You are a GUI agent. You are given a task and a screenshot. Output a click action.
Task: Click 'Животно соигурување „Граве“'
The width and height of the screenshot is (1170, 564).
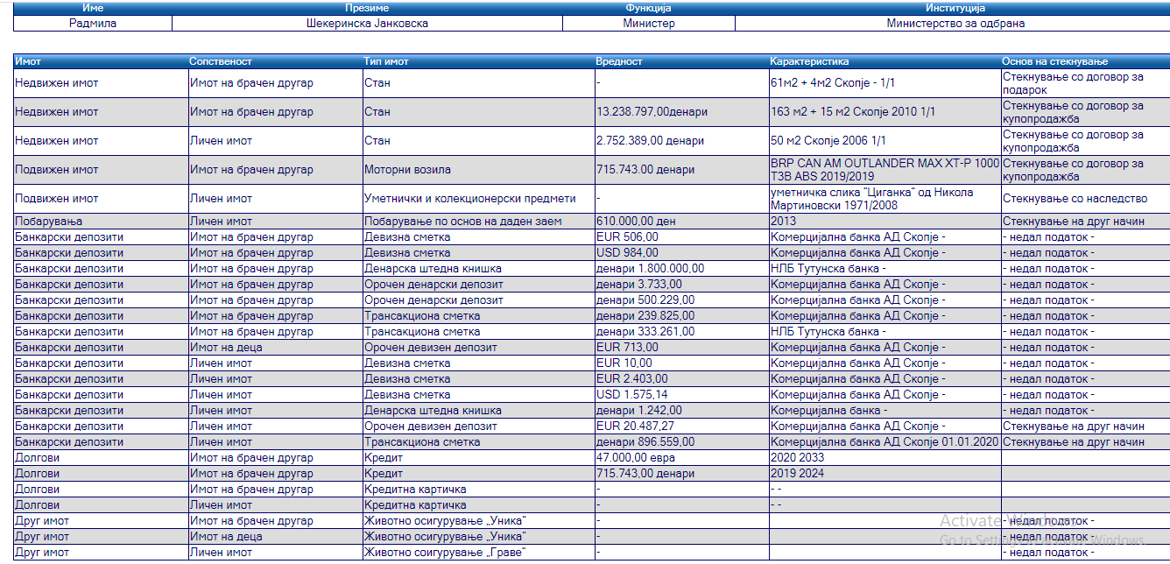445,553
